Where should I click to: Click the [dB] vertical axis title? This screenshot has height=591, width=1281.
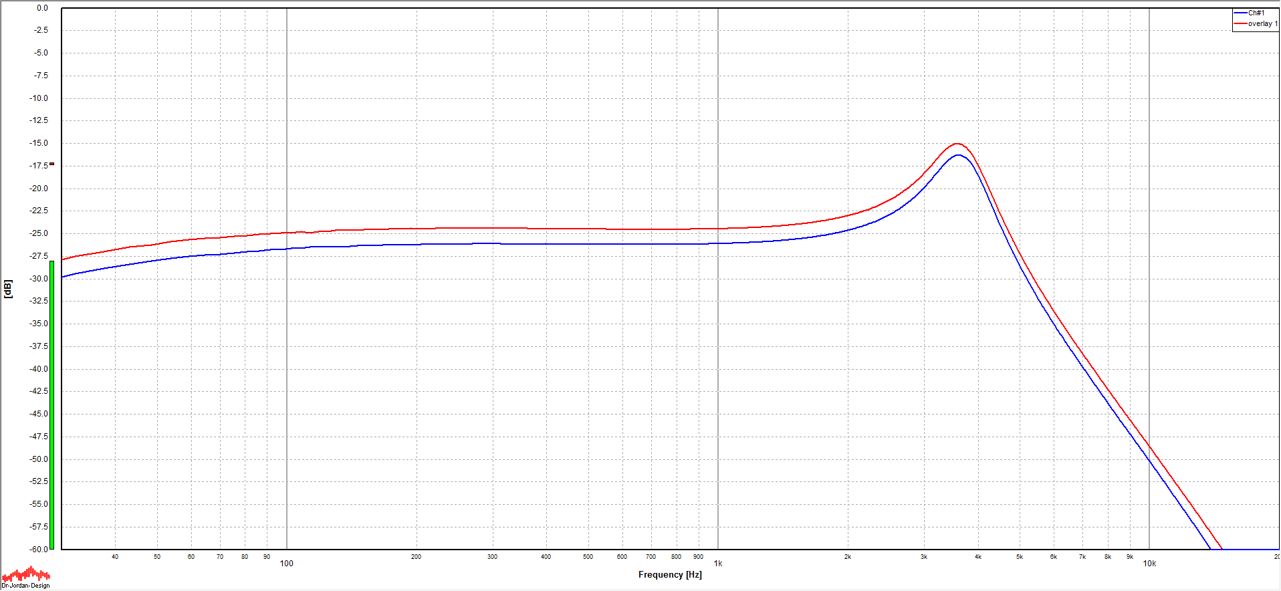coord(8,289)
